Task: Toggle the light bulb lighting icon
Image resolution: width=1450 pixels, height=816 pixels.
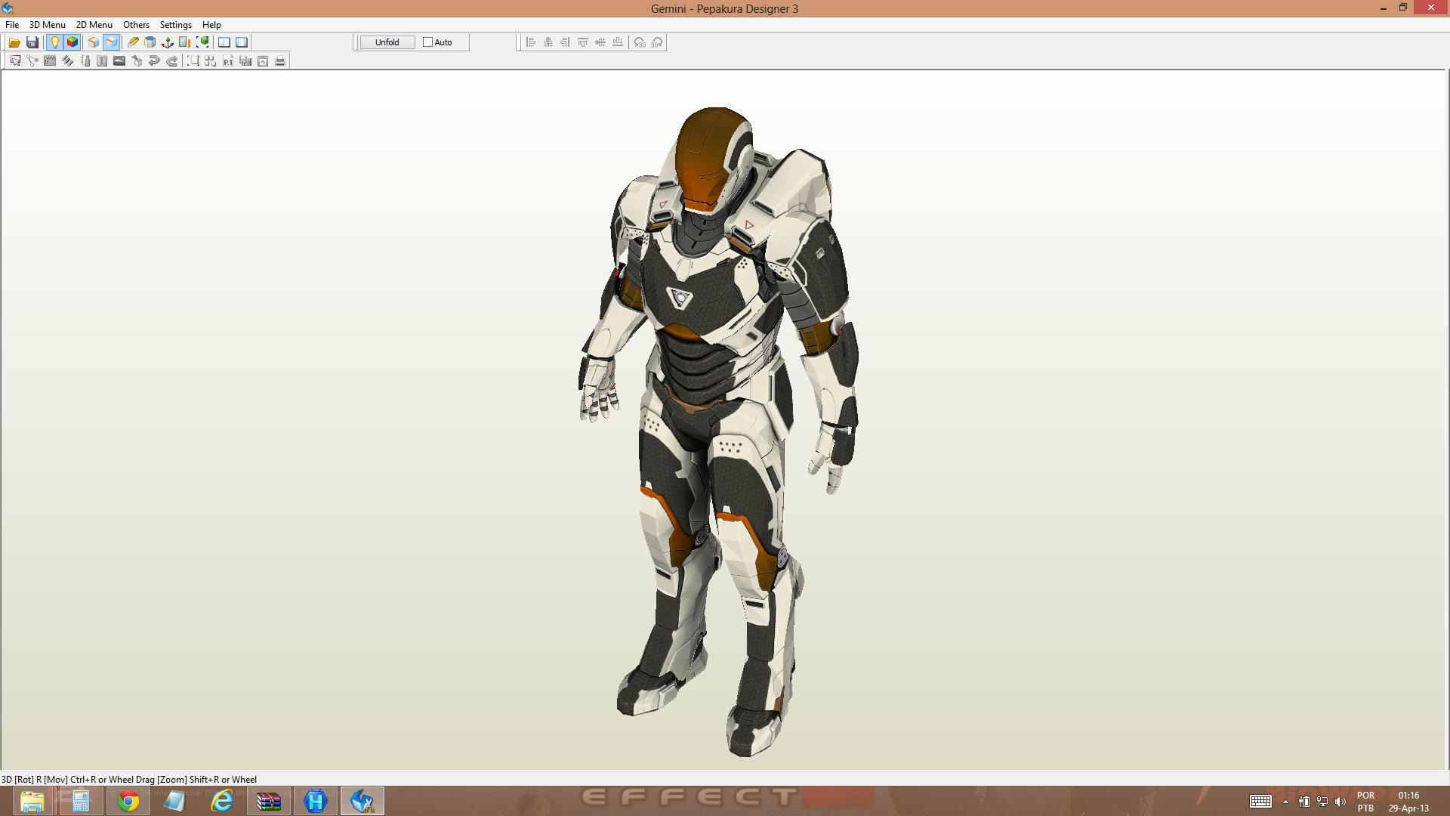Action: (54, 42)
